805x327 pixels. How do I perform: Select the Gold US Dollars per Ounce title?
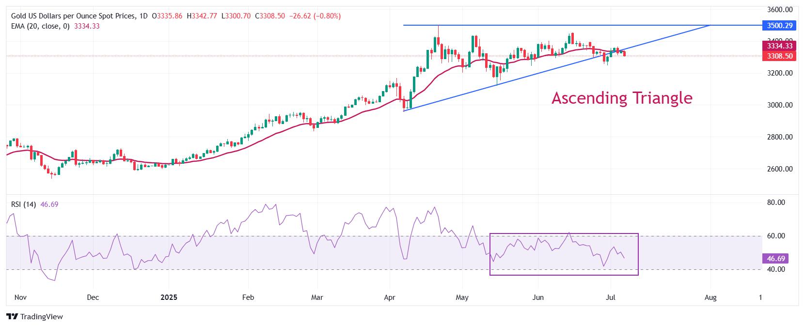(x=73, y=16)
